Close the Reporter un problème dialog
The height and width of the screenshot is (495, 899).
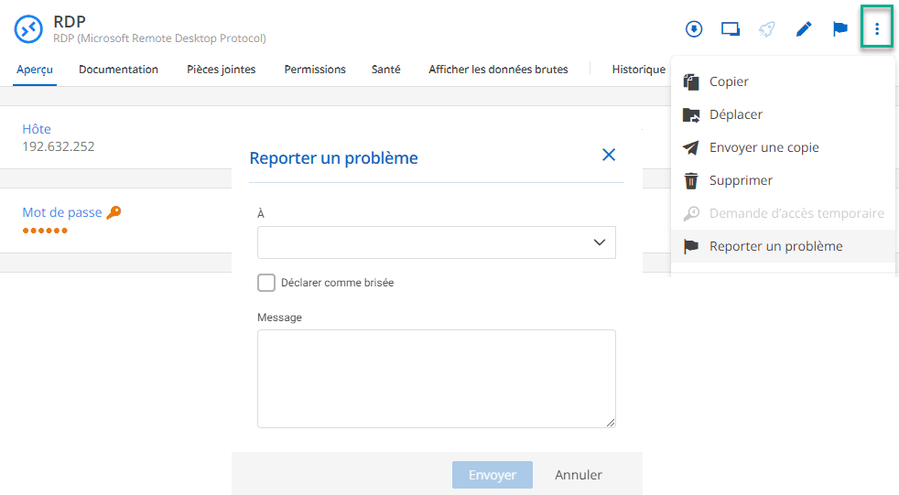[x=609, y=156]
